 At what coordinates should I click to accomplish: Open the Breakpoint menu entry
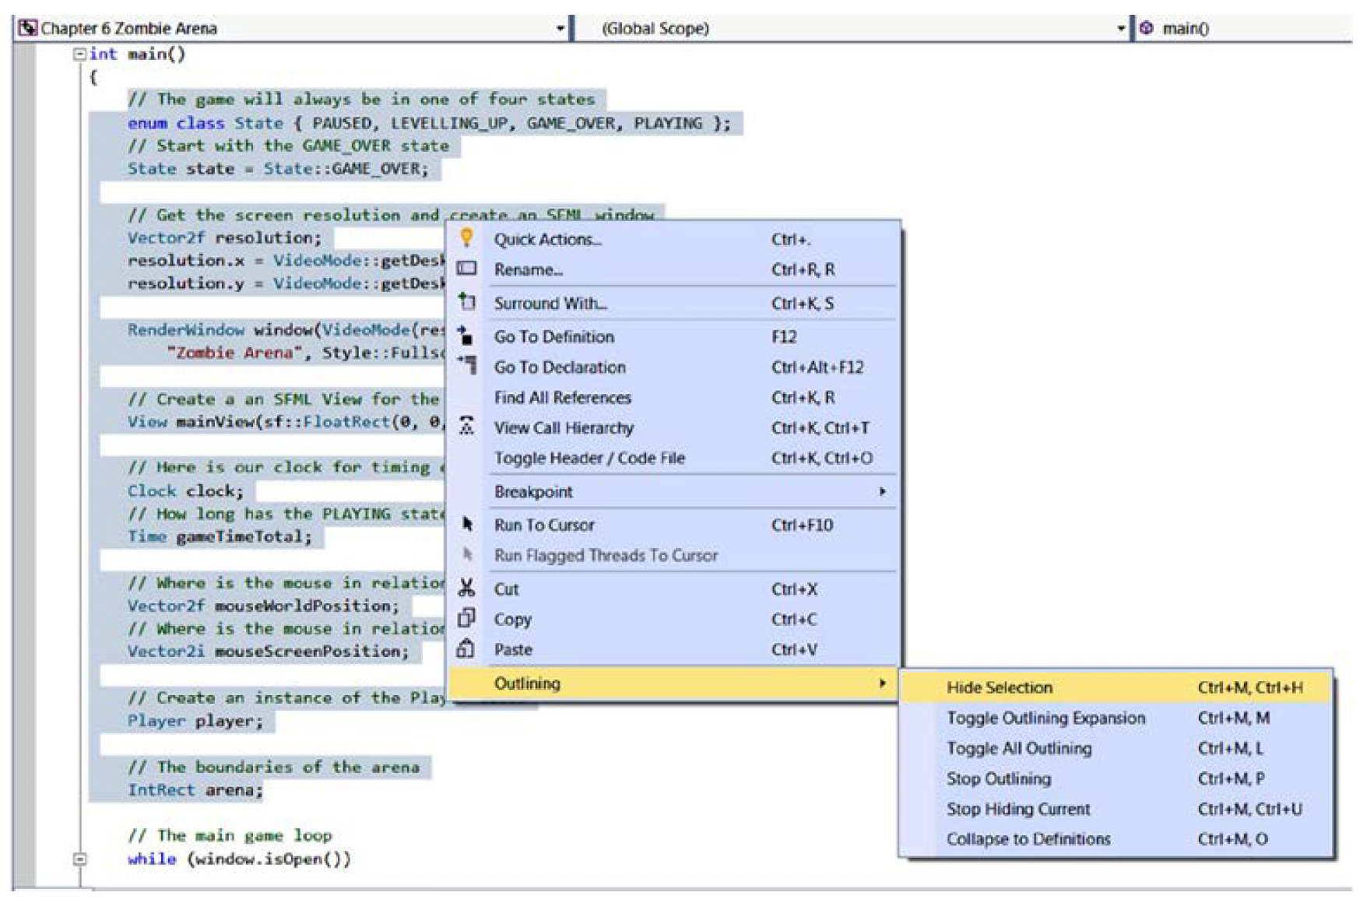[675, 491]
